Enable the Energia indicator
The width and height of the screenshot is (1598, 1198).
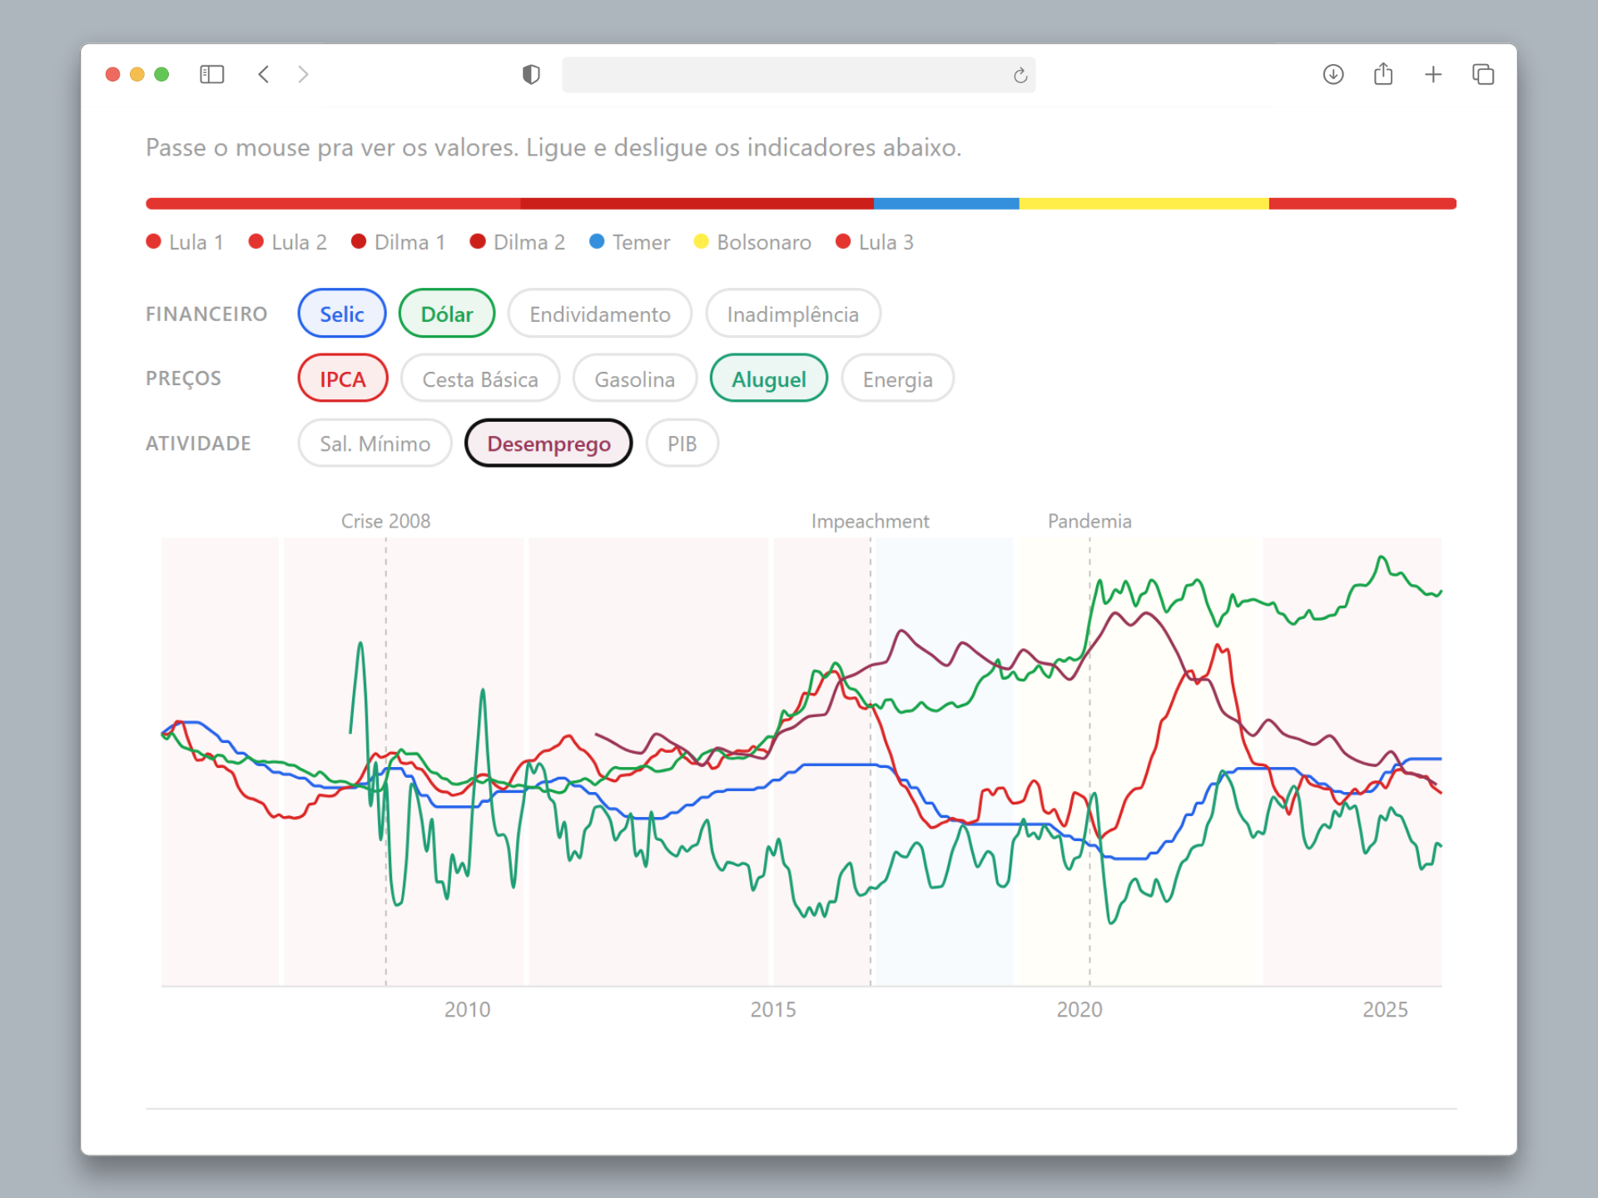897,379
